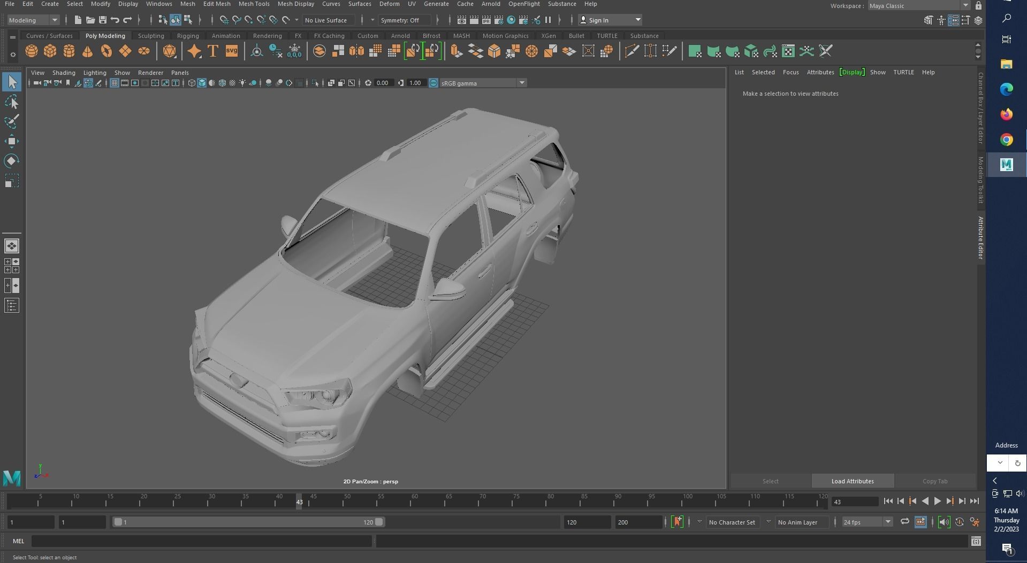Click current frame marker 43 on time slider
This screenshot has height=563, width=1027.
[299, 502]
